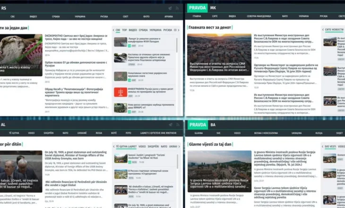The width and height of the screenshot is (345, 208).
Task: Open the hillside town lead image on BA
Action: [220, 171]
